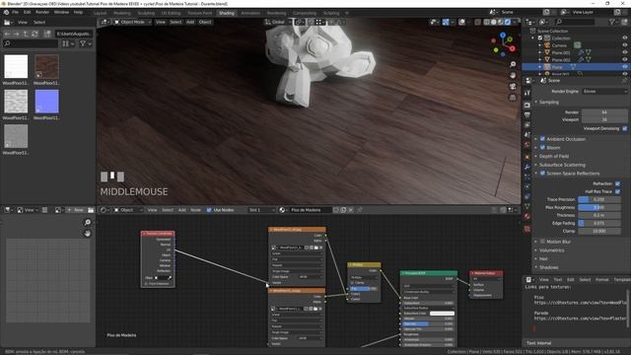The height and width of the screenshot is (355, 631).
Task: Hide Plane.001 via its eye icon
Action: 624,52
